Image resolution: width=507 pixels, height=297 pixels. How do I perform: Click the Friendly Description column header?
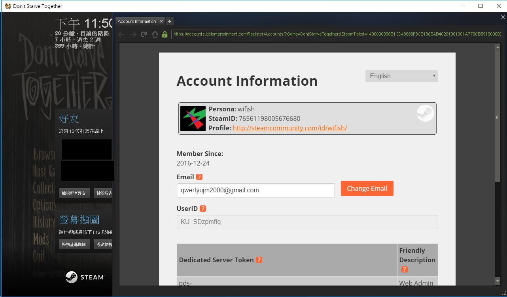418,260
